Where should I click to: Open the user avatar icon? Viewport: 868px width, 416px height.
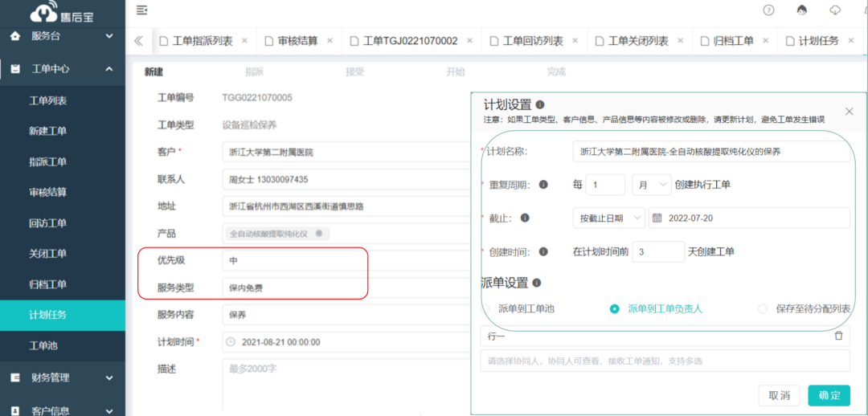pyautogui.click(x=802, y=10)
